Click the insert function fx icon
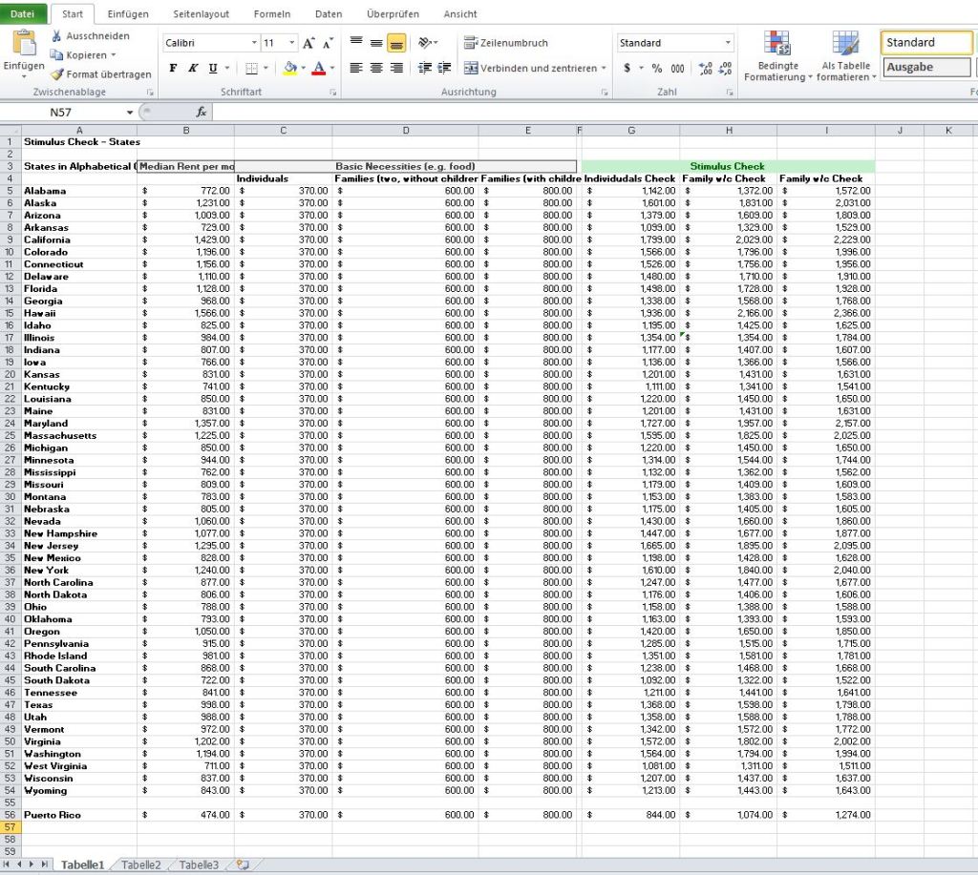Viewport: 978px width, 875px height. pos(201,112)
